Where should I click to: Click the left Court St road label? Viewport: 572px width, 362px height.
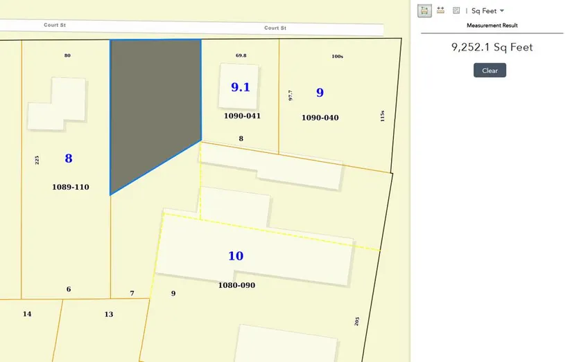click(x=54, y=25)
